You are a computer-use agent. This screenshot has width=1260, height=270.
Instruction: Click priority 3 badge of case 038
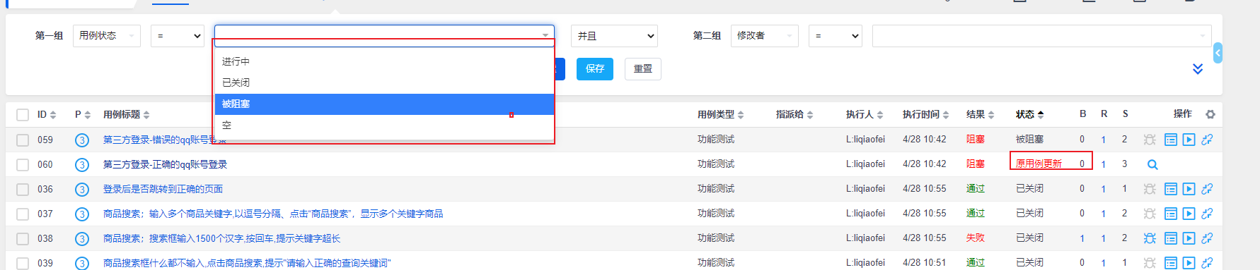(x=82, y=238)
